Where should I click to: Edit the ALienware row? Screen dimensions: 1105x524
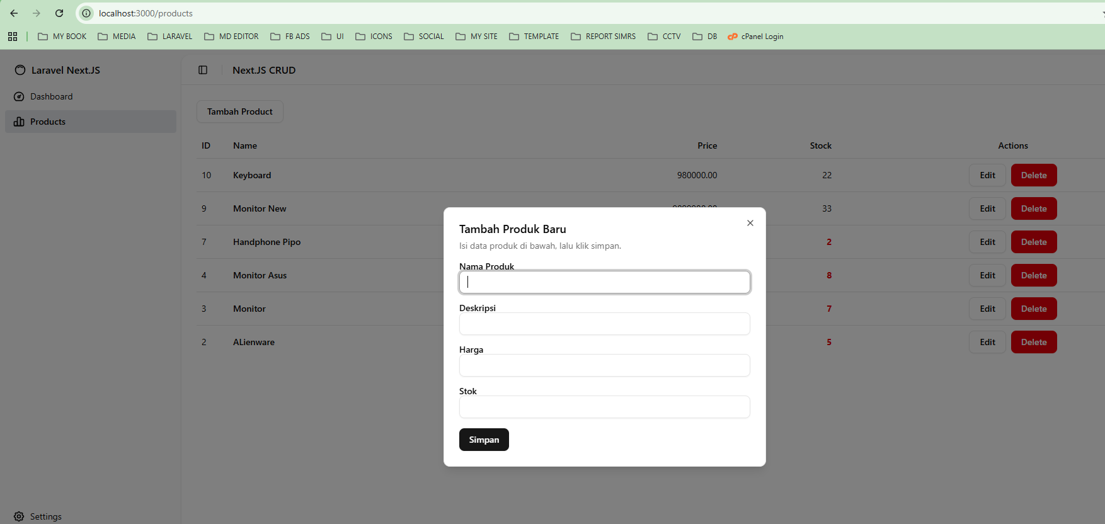(987, 342)
